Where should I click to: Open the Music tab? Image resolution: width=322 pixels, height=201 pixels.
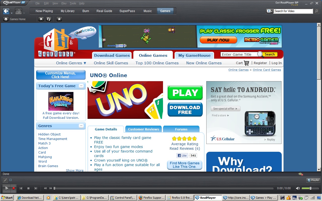(148, 11)
